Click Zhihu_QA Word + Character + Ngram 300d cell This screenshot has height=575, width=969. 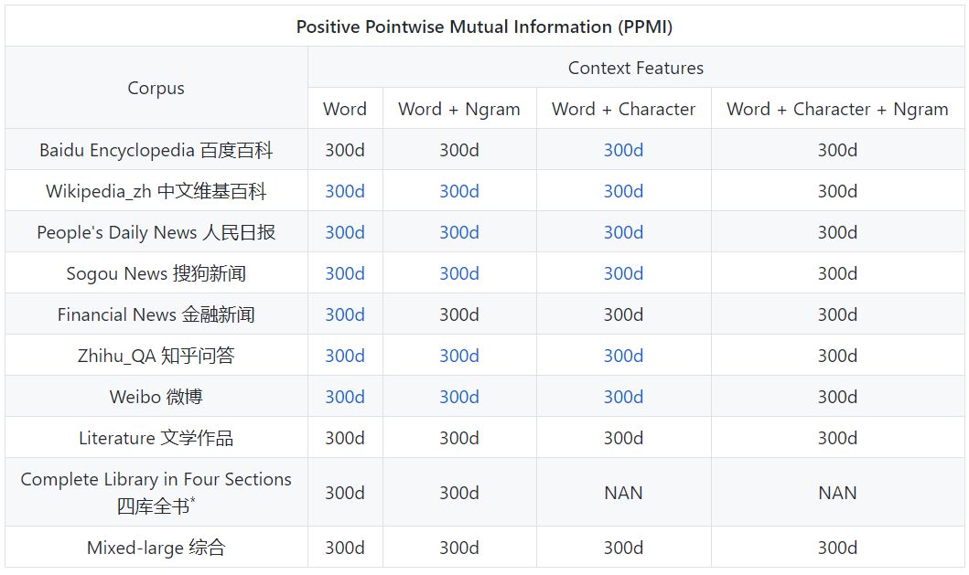(837, 356)
